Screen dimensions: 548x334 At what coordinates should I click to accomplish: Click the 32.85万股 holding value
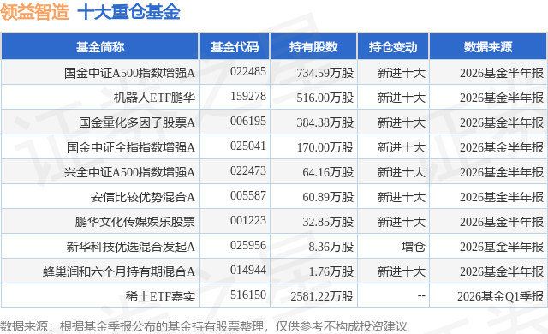tap(328, 222)
